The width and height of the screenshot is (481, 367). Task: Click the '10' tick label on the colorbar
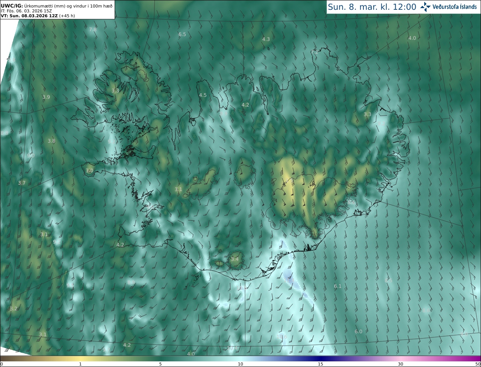240,364
